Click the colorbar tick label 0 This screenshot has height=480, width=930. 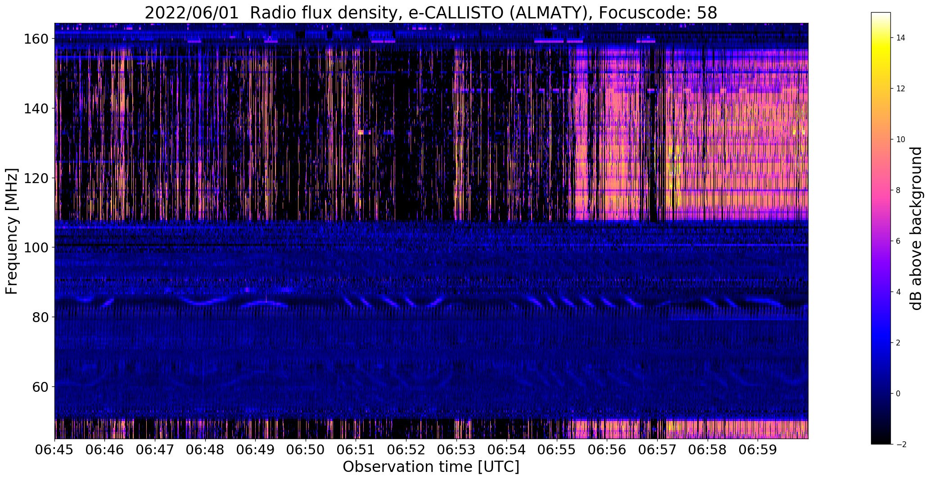click(x=898, y=394)
